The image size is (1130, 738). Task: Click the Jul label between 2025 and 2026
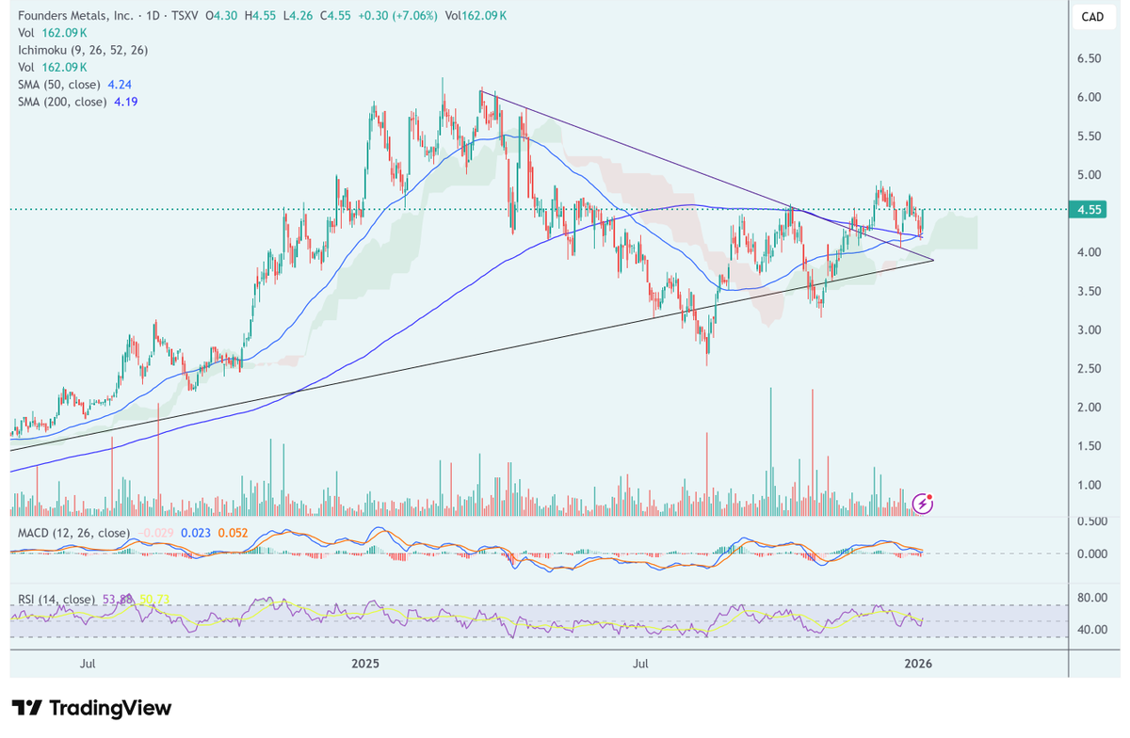coord(641,665)
